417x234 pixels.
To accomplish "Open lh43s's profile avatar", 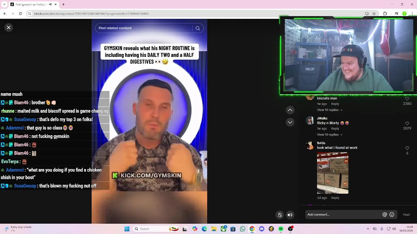I will [310, 145].
